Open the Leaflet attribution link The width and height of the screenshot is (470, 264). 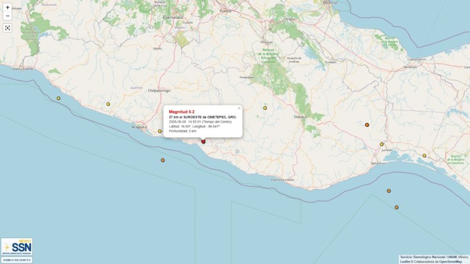tap(404, 261)
